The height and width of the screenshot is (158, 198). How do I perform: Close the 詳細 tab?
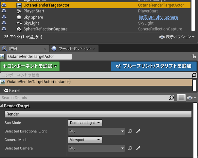click(45, 49)
